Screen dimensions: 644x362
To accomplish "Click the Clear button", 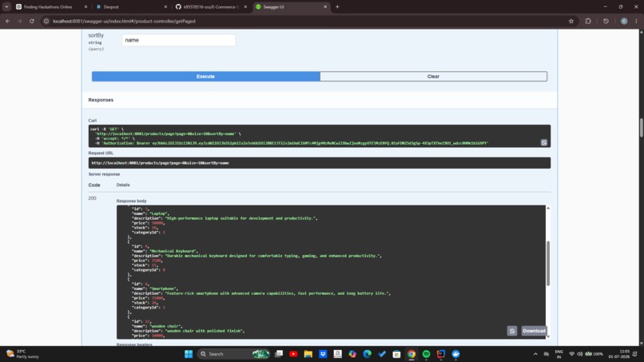I will pyautogui.click(x=433, y=77).
